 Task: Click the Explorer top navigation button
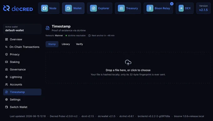point(100,8)
